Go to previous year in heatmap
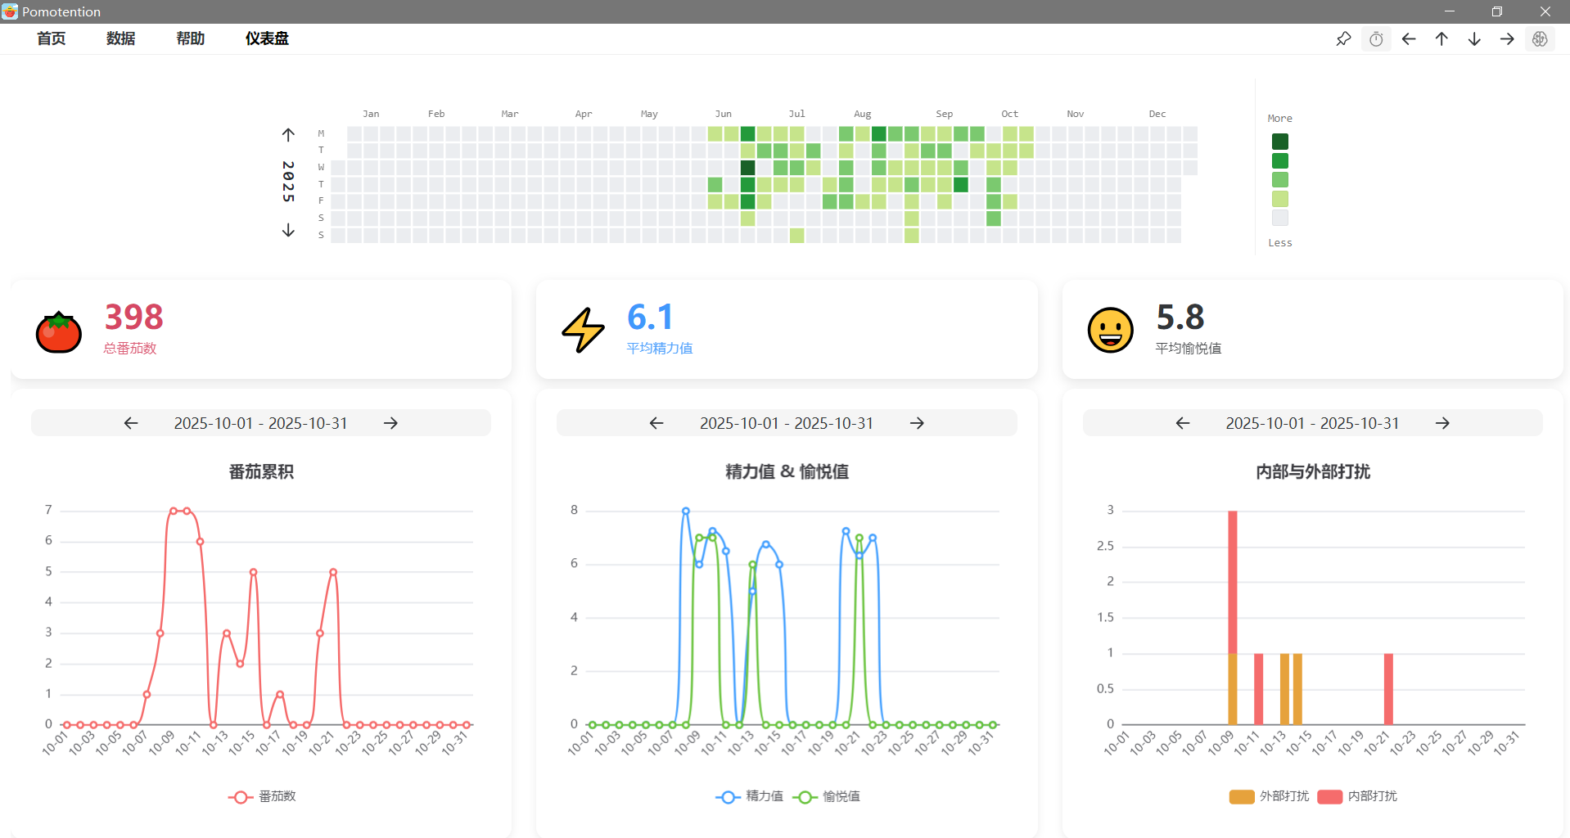 coord(288,135)
